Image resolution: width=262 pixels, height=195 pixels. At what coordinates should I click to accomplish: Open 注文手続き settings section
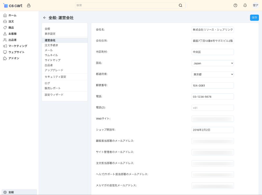(51, 45)
